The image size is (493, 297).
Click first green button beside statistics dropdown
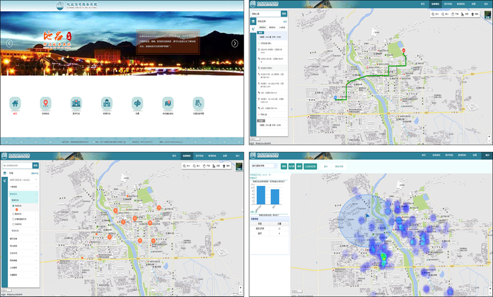coord(284,166)
